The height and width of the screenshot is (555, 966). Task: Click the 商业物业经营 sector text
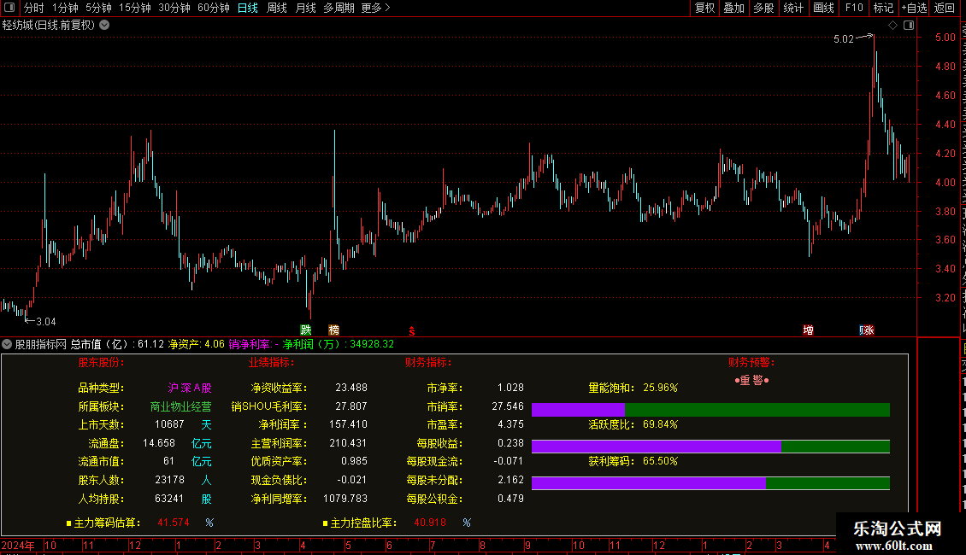point(180,406)
